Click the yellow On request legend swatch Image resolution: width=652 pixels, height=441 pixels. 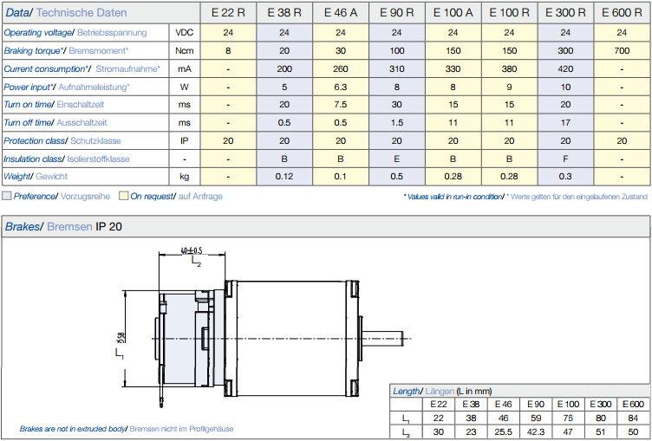point(124,196)
